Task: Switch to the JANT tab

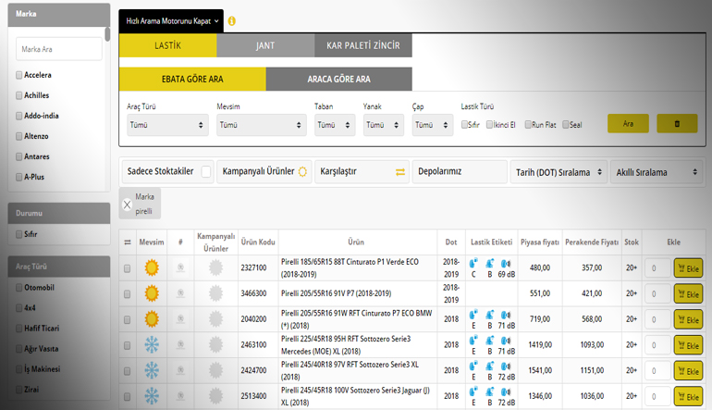Action: (265, 45)
